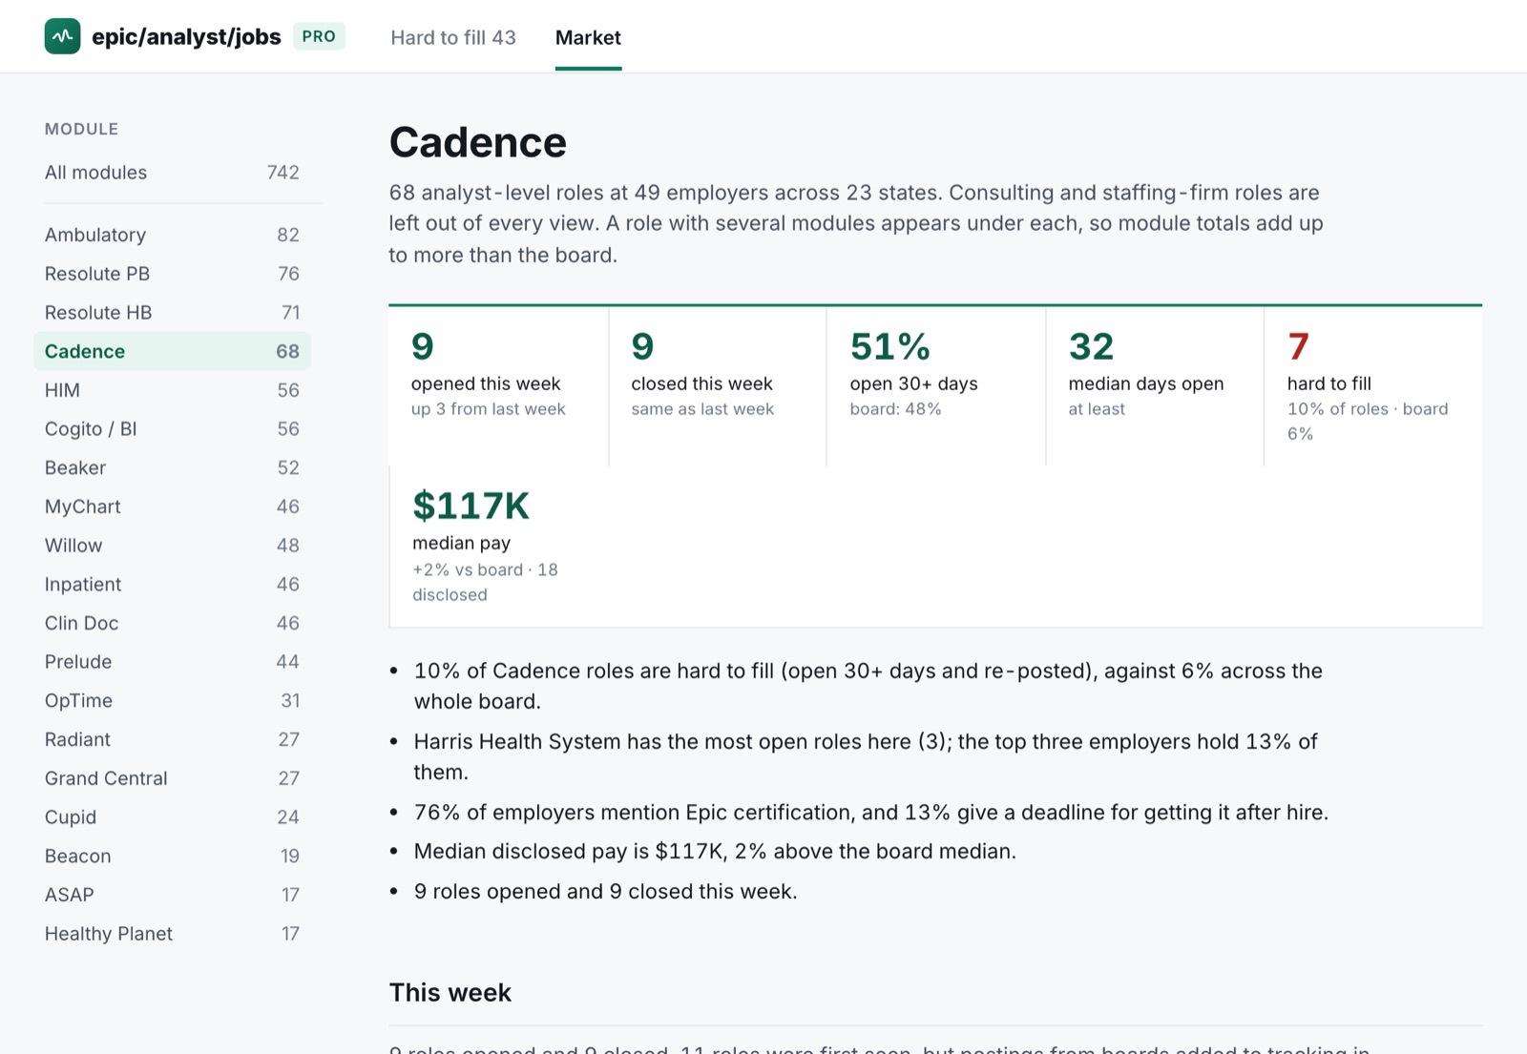
Task: Click the Cadence page heading
Action: (477, 143)
